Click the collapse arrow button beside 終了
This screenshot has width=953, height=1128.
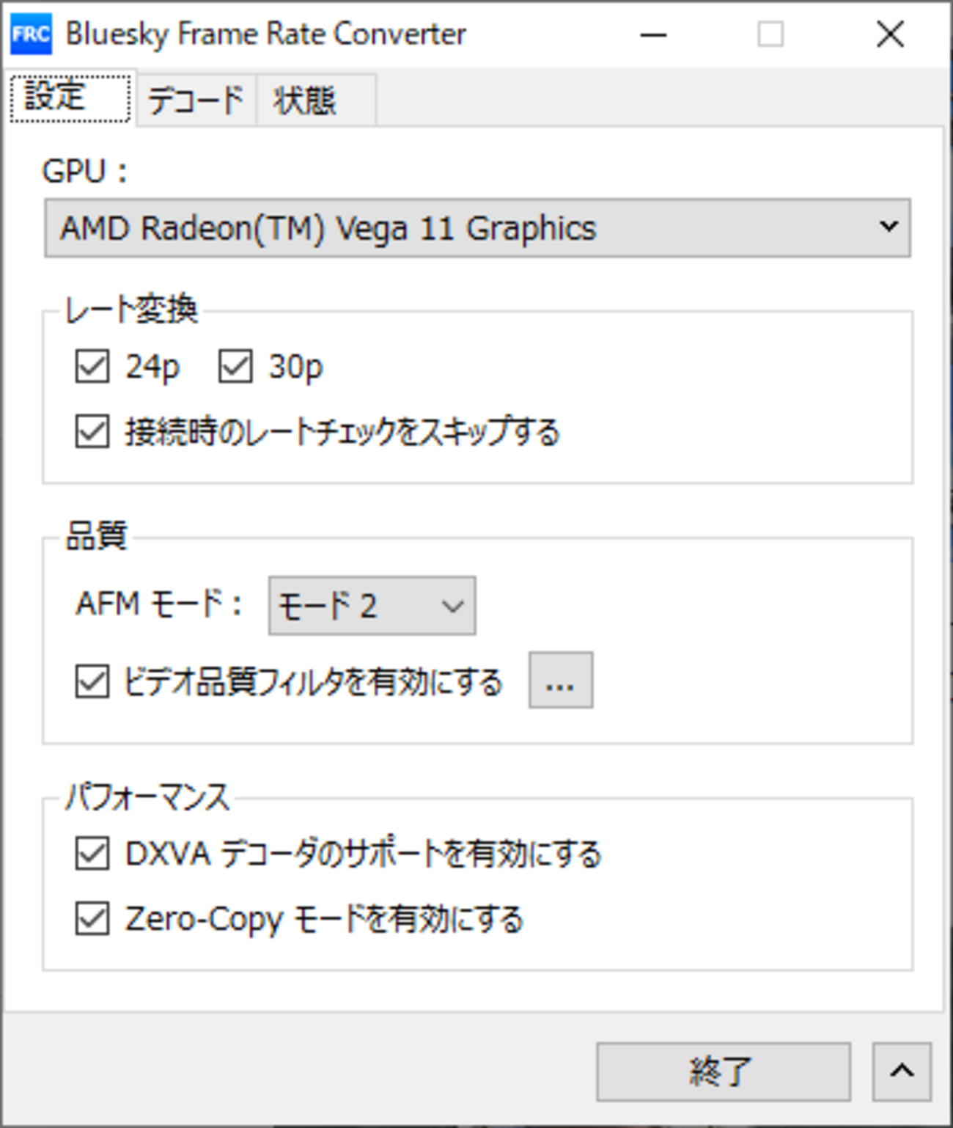tap(901, 1072)
